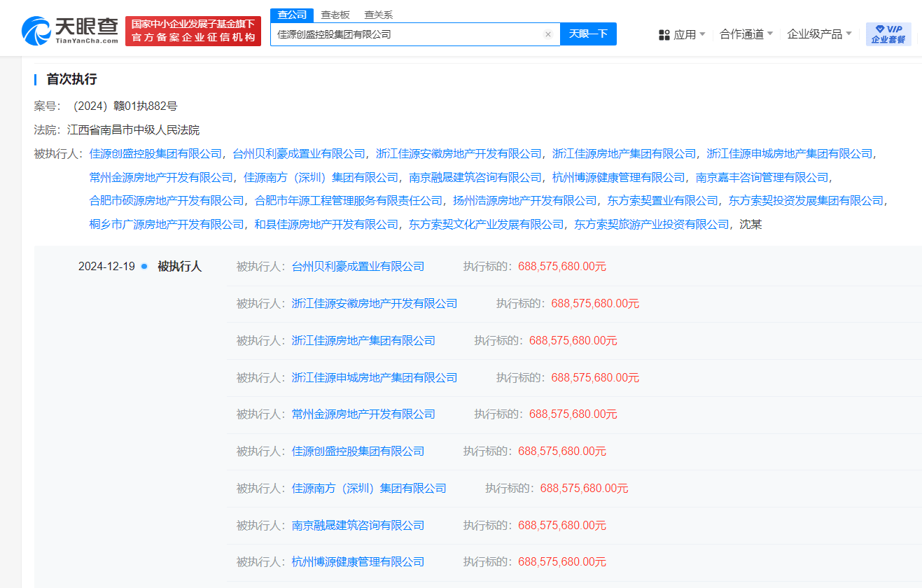The height and width of the screenshot is (588, 922).
Task: Open 佳源南方（深圳）集团有限公司 in the 执行标的 row
Action: [369, 488]
